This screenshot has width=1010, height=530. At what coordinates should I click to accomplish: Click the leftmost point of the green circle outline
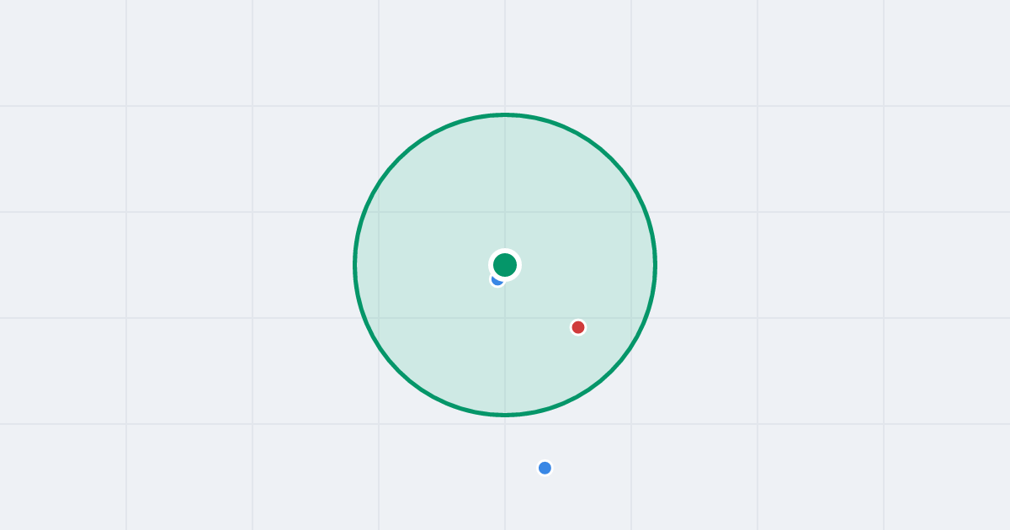[354, 265]
